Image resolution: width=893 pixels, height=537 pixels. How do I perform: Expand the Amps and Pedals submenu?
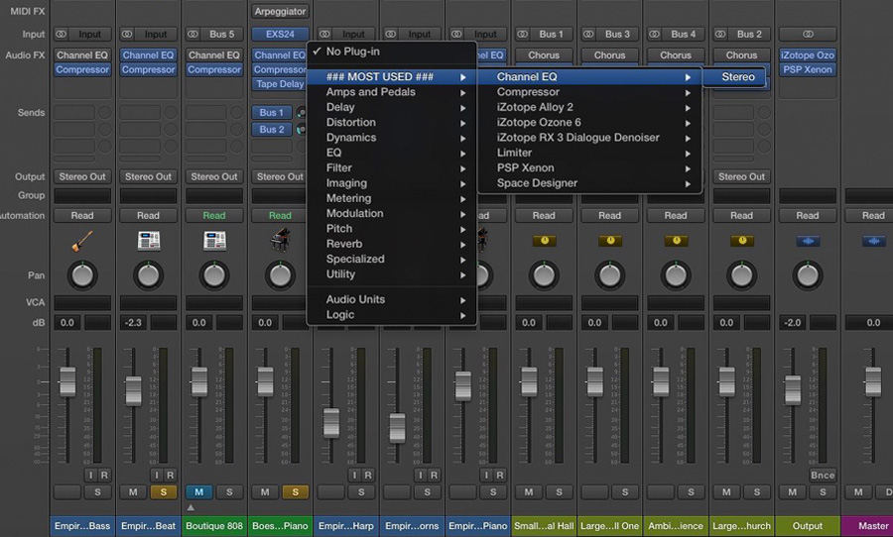coord(392,92)
